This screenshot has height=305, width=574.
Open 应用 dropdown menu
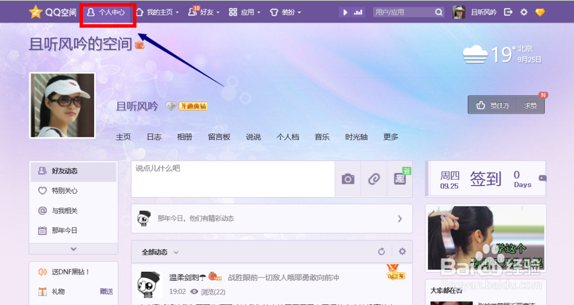point(245,13)
